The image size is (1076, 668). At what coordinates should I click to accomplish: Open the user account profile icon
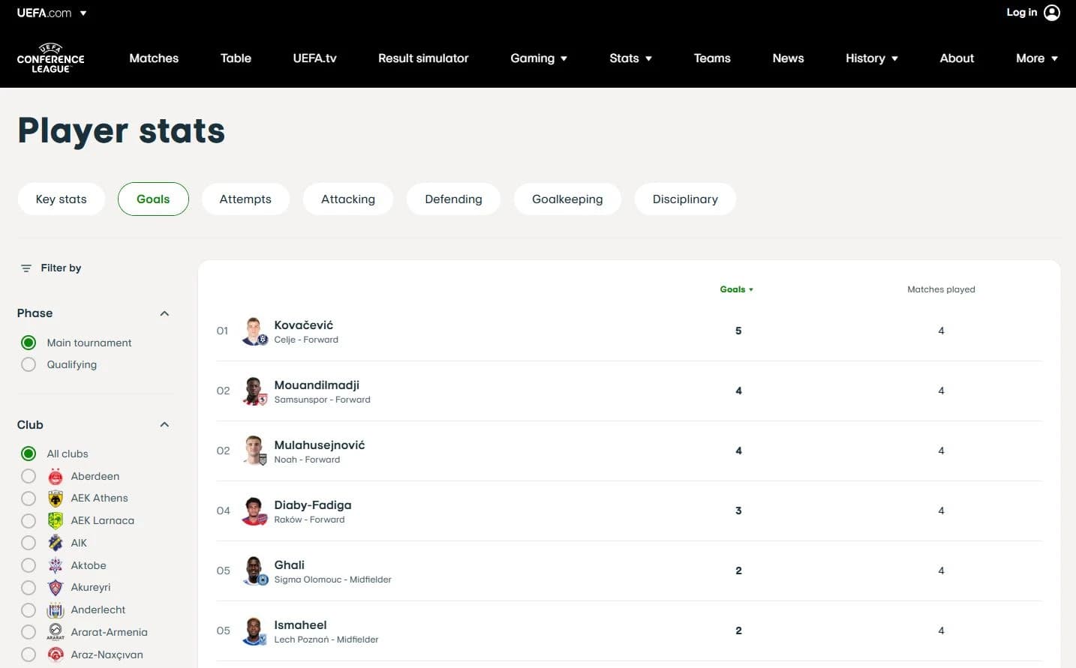point(1052,13)
